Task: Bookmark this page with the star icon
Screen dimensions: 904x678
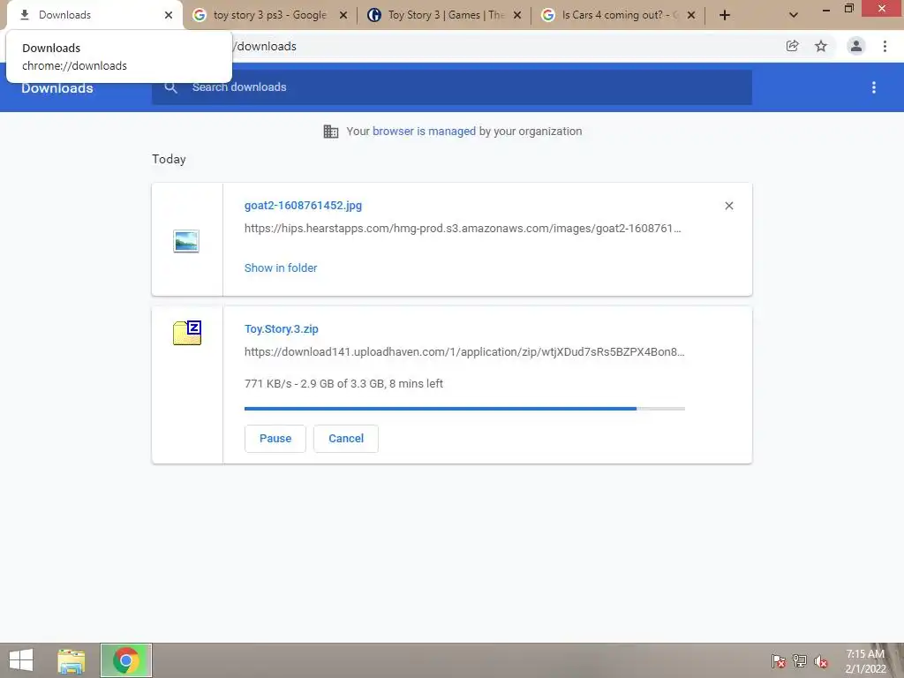Action: coord(821,46)
